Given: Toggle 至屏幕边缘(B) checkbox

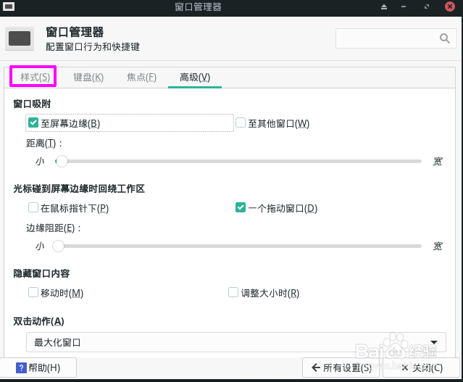Looking at the screenshot, I should pyautogui.click(x=33, y=123).
